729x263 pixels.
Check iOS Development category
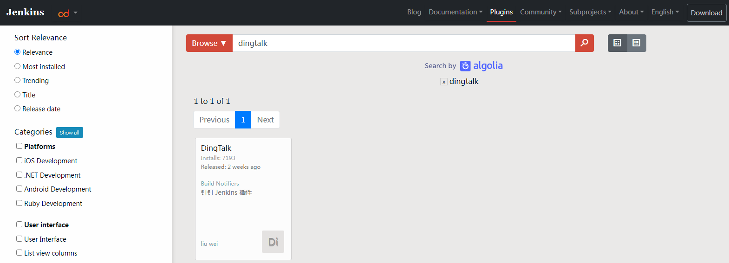(x=20, y=160)
